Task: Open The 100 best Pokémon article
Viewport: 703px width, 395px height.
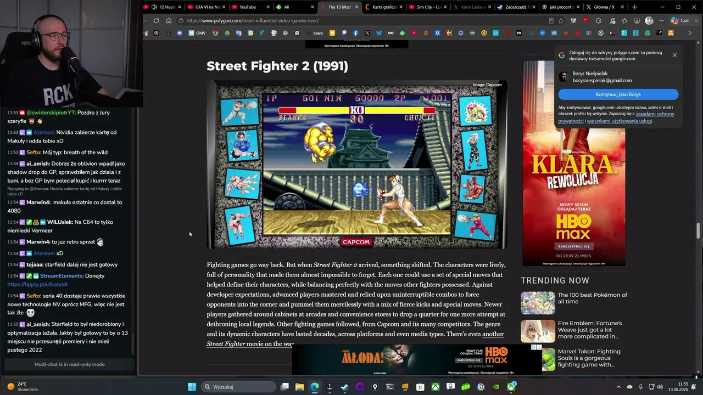Action: [593, 298]
